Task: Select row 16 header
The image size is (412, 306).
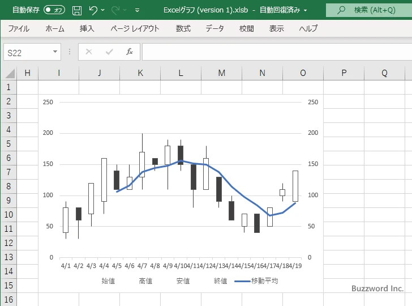Action: (x=8, y=299)
